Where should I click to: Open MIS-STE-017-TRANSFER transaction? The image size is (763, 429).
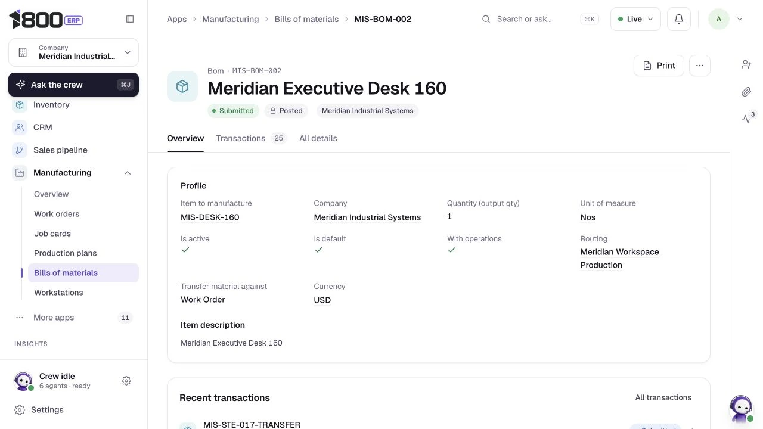[252, 425]
